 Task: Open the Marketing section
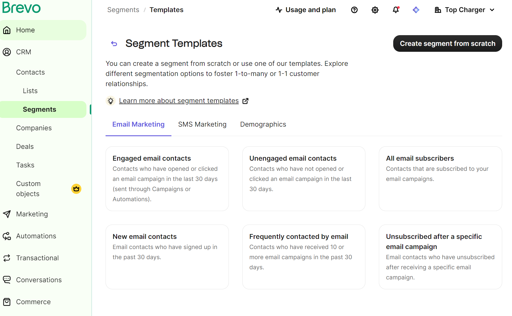tap(32, 214)
